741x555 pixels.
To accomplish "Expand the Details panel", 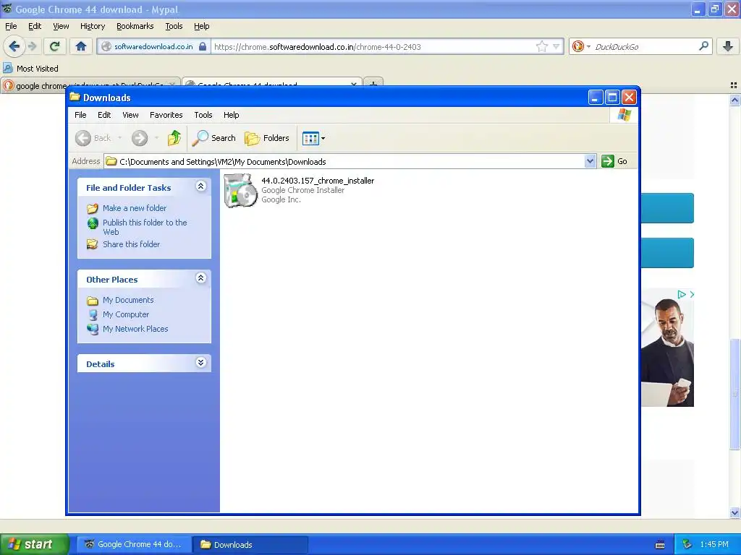I will click(201, 363).
